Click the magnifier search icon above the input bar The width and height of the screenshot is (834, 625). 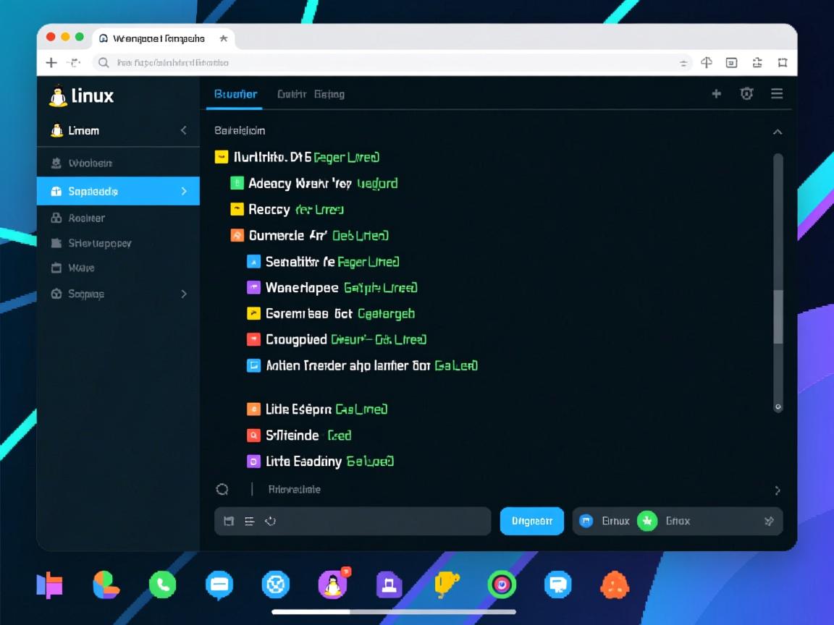click(x=222, y=489)
